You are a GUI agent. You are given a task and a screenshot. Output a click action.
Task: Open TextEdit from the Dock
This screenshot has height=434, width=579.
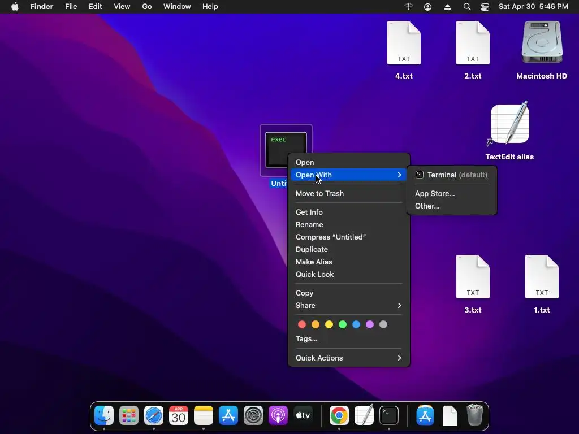(x=364, y=415)
